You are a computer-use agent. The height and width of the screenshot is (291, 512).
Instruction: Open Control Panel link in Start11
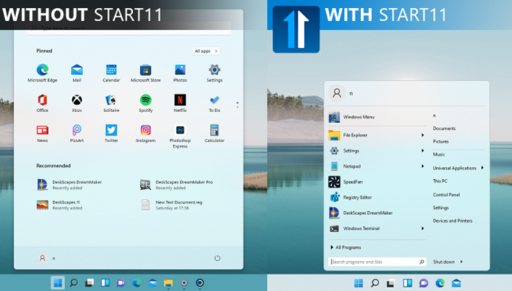447,194
